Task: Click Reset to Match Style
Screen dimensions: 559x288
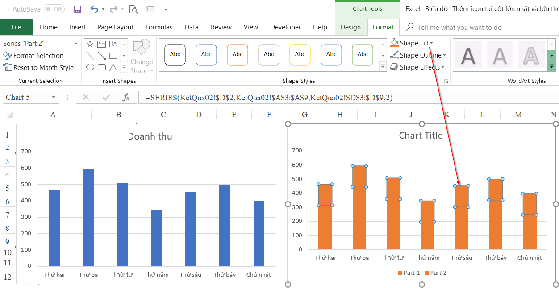Action: (39, 68)
